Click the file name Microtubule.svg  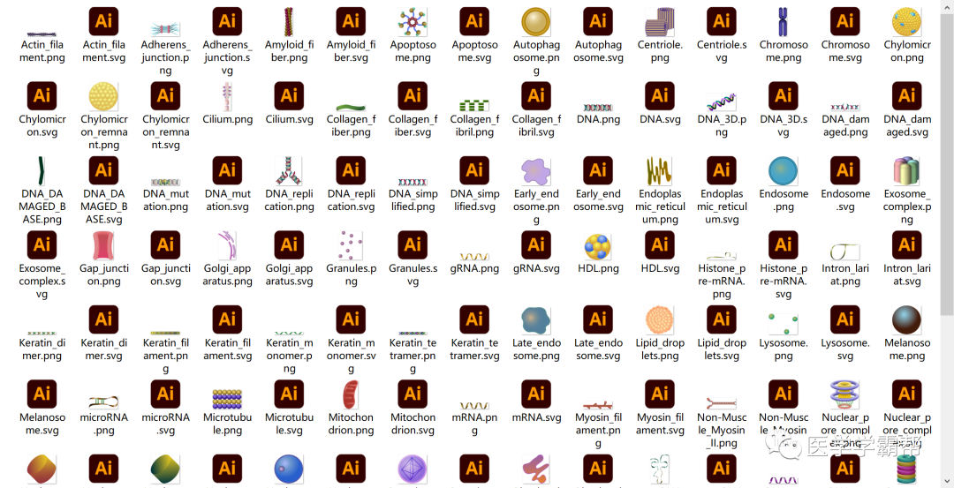coord(289,424)
